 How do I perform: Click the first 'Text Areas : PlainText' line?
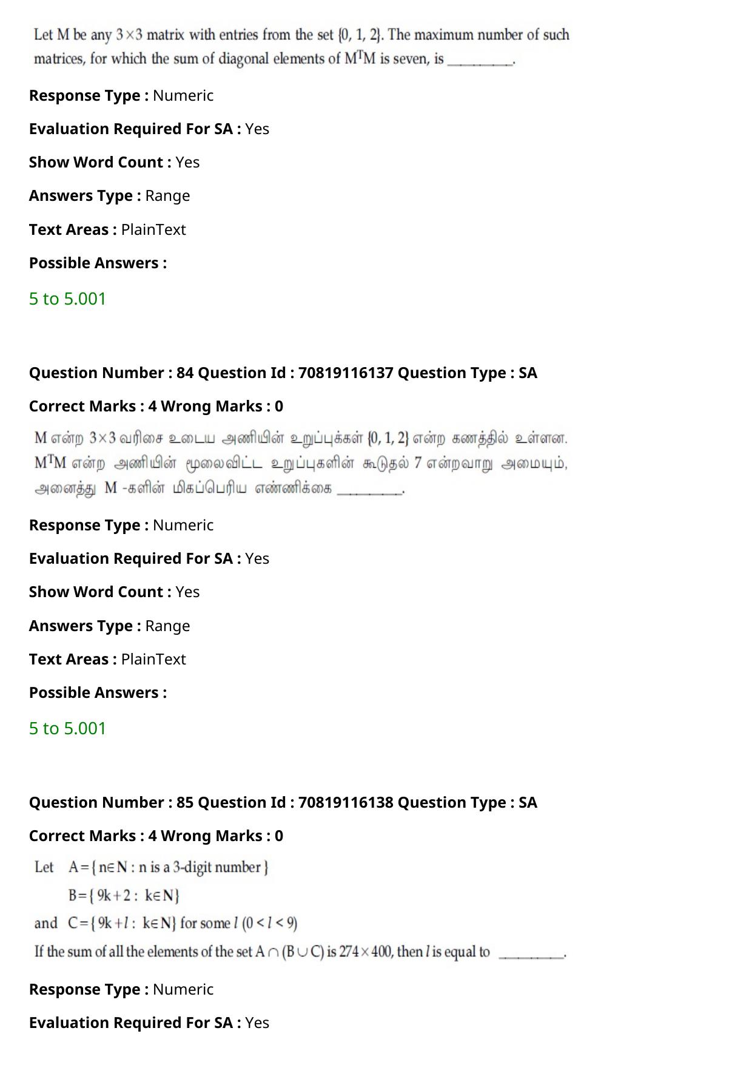tap(107, 229)
